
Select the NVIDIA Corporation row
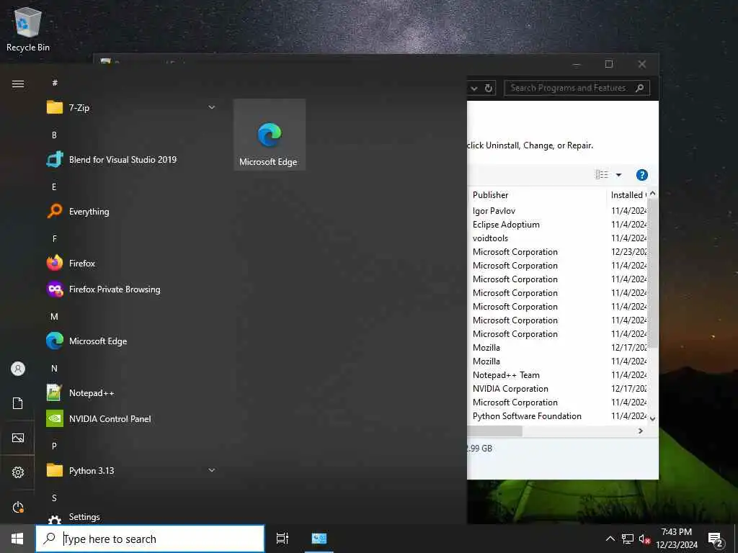[510, 388]
